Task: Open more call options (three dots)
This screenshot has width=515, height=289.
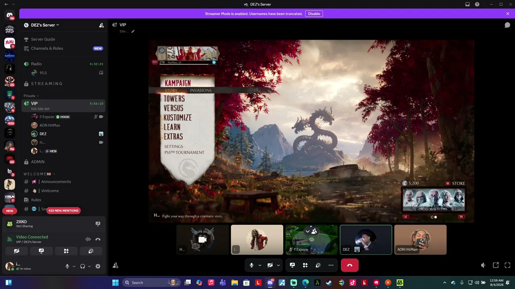Action: [331, 265]
